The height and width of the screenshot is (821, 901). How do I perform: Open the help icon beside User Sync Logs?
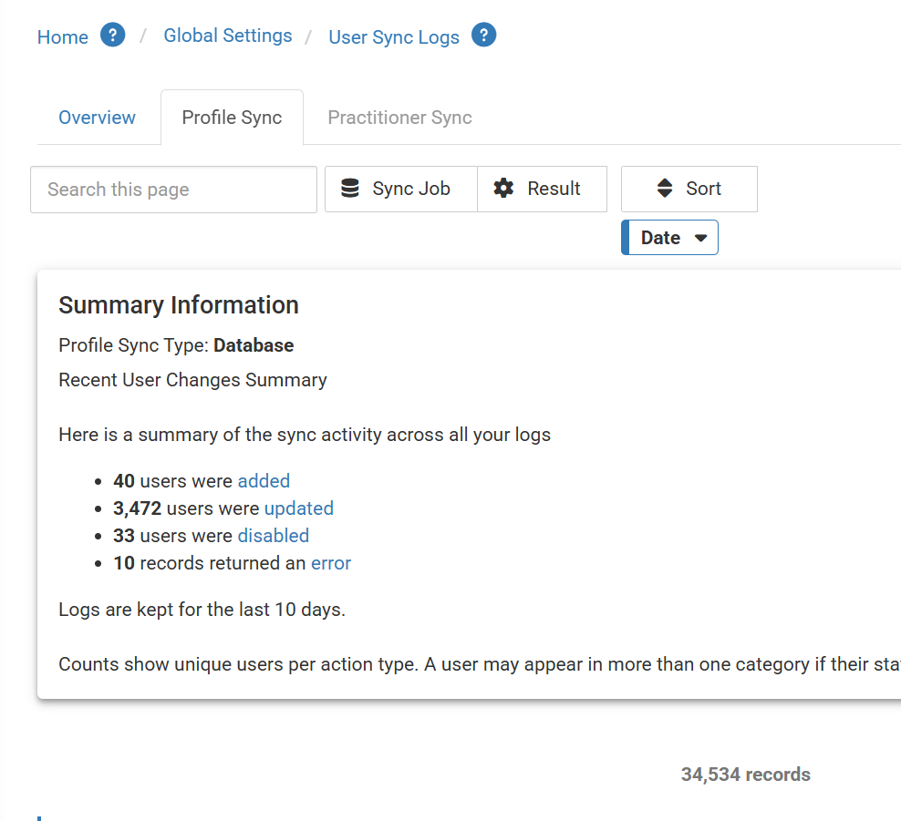coord(484,35)
